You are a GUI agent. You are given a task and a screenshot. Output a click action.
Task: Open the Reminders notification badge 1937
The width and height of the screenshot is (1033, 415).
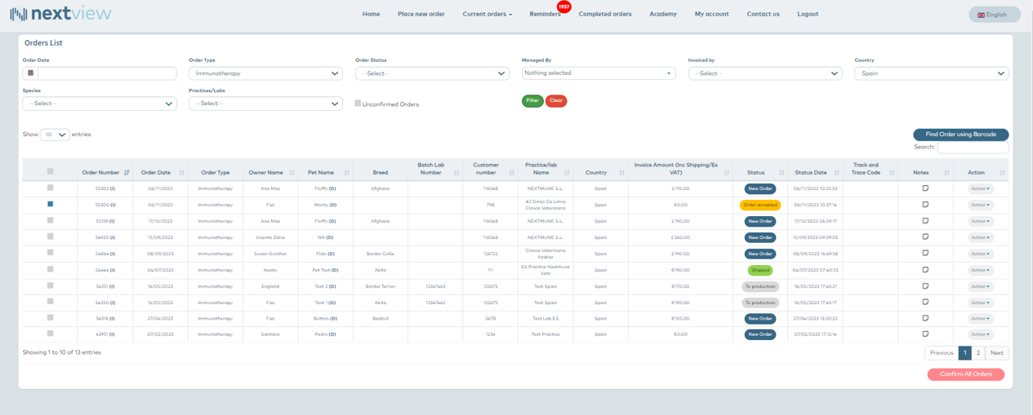click(563, 7)
